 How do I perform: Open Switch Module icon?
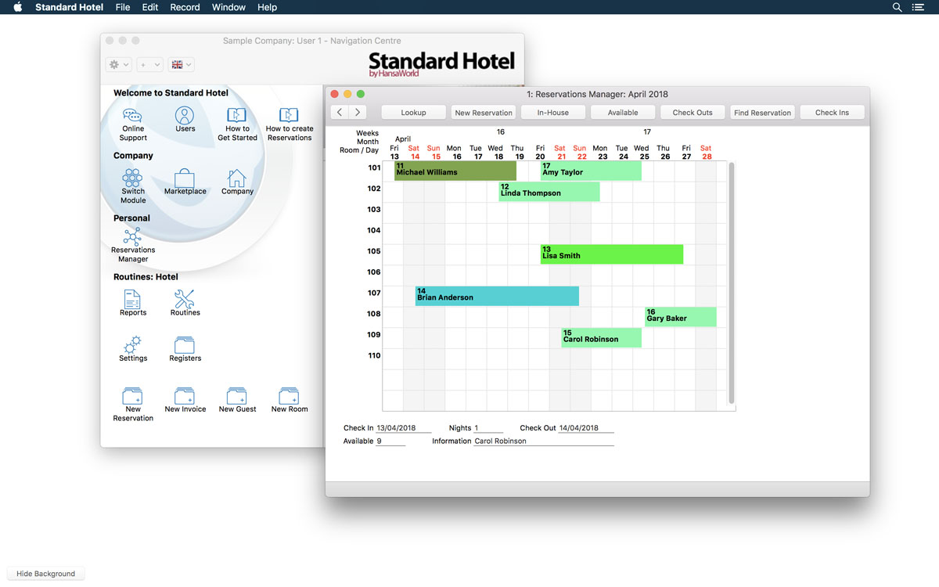click(x=133, y=178)
